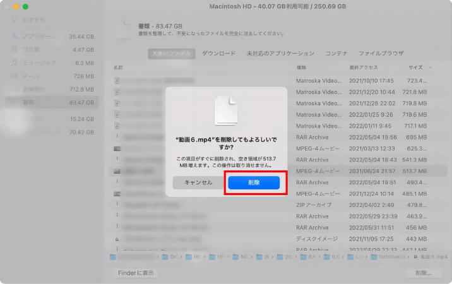Select the RAR Archive row sized 456 MB
The width and height of the screenshot is (452, 284).
tap(278, 227)
